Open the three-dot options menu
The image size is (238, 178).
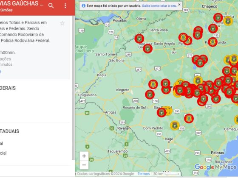[65, 6]
